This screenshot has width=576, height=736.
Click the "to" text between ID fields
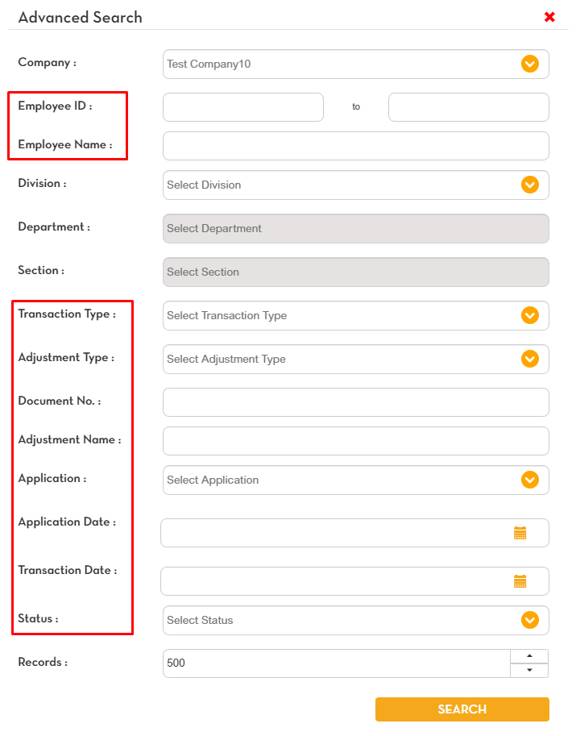[x=356, y=107]
